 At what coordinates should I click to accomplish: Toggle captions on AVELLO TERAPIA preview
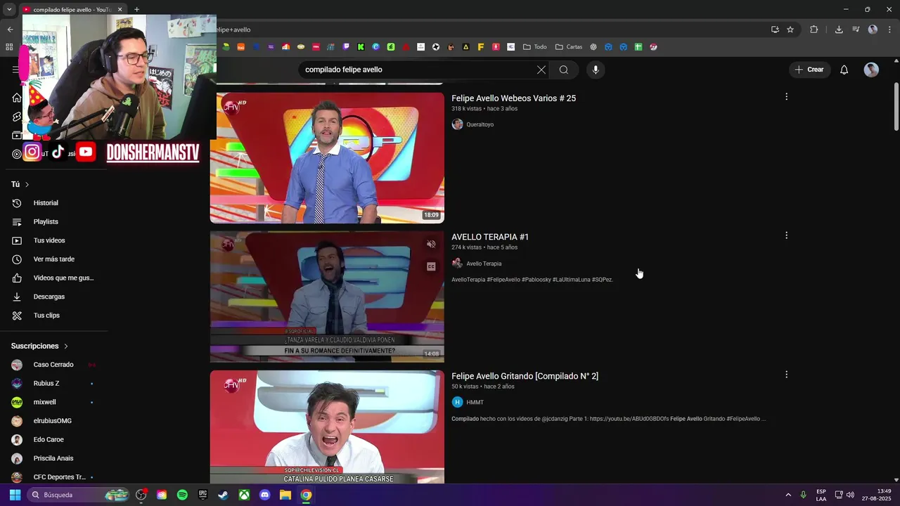[x=431, y=266]
